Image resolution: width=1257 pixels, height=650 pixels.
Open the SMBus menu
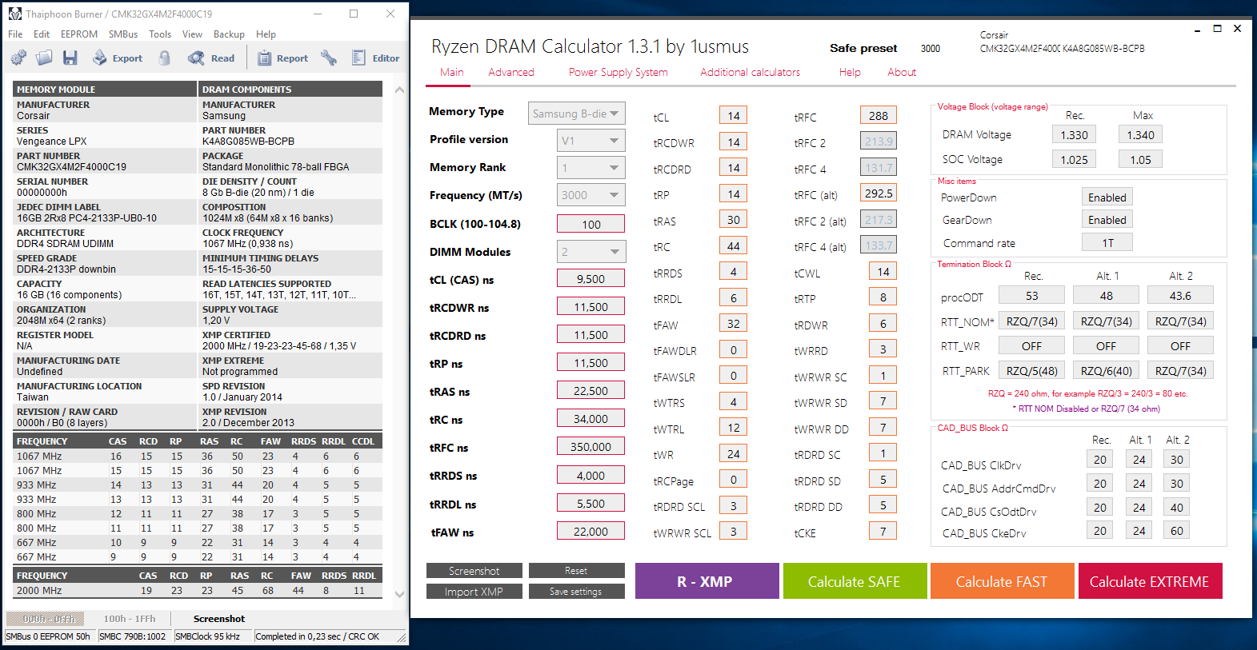(x=123, y=34)
